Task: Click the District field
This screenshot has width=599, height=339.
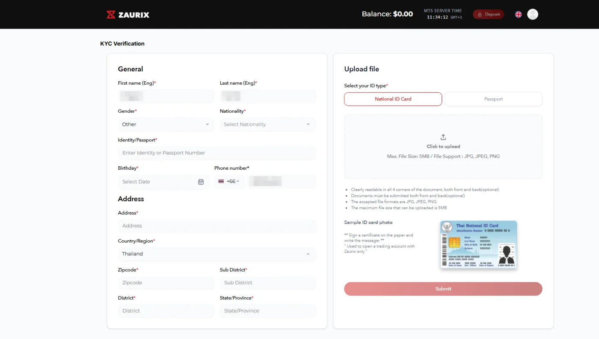Action: 166,311
